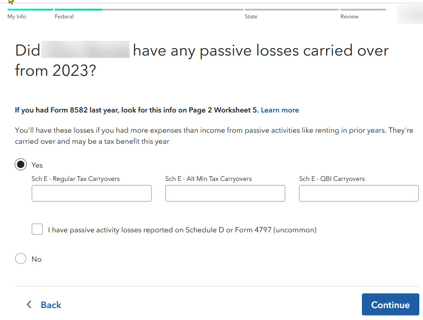
Task: Click the green Federal progress bar segment
Action: click(78, 9)
